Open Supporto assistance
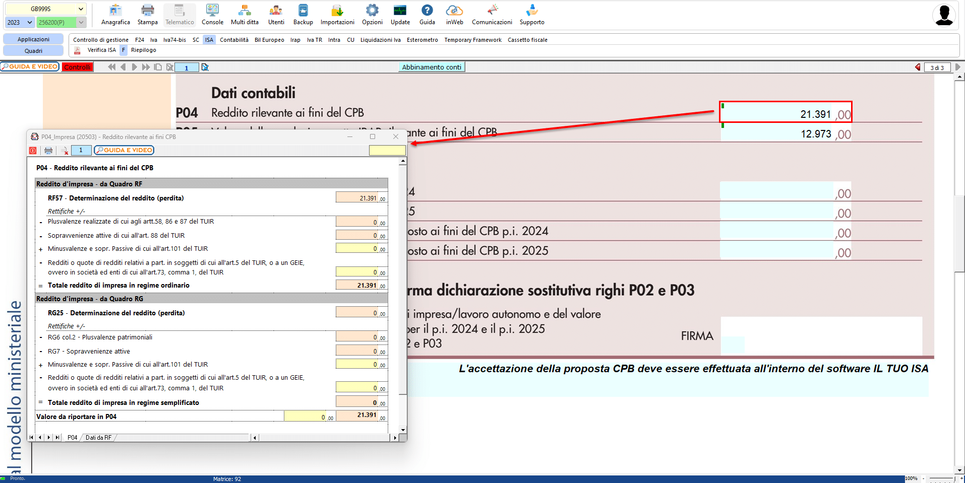The image size is (965, 483). (532, 15)
